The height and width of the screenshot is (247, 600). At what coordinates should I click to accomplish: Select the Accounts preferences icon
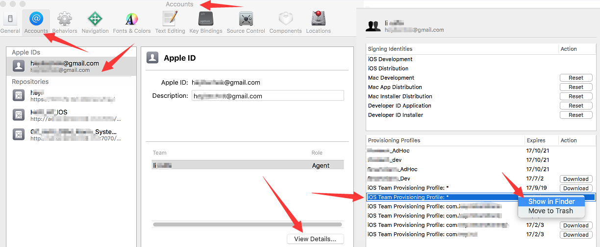(x=36, y=22)
